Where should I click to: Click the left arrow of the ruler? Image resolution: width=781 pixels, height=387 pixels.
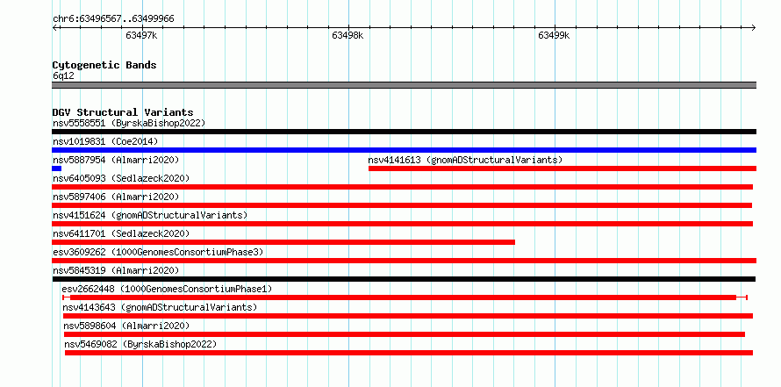click(x=54, y=27)
